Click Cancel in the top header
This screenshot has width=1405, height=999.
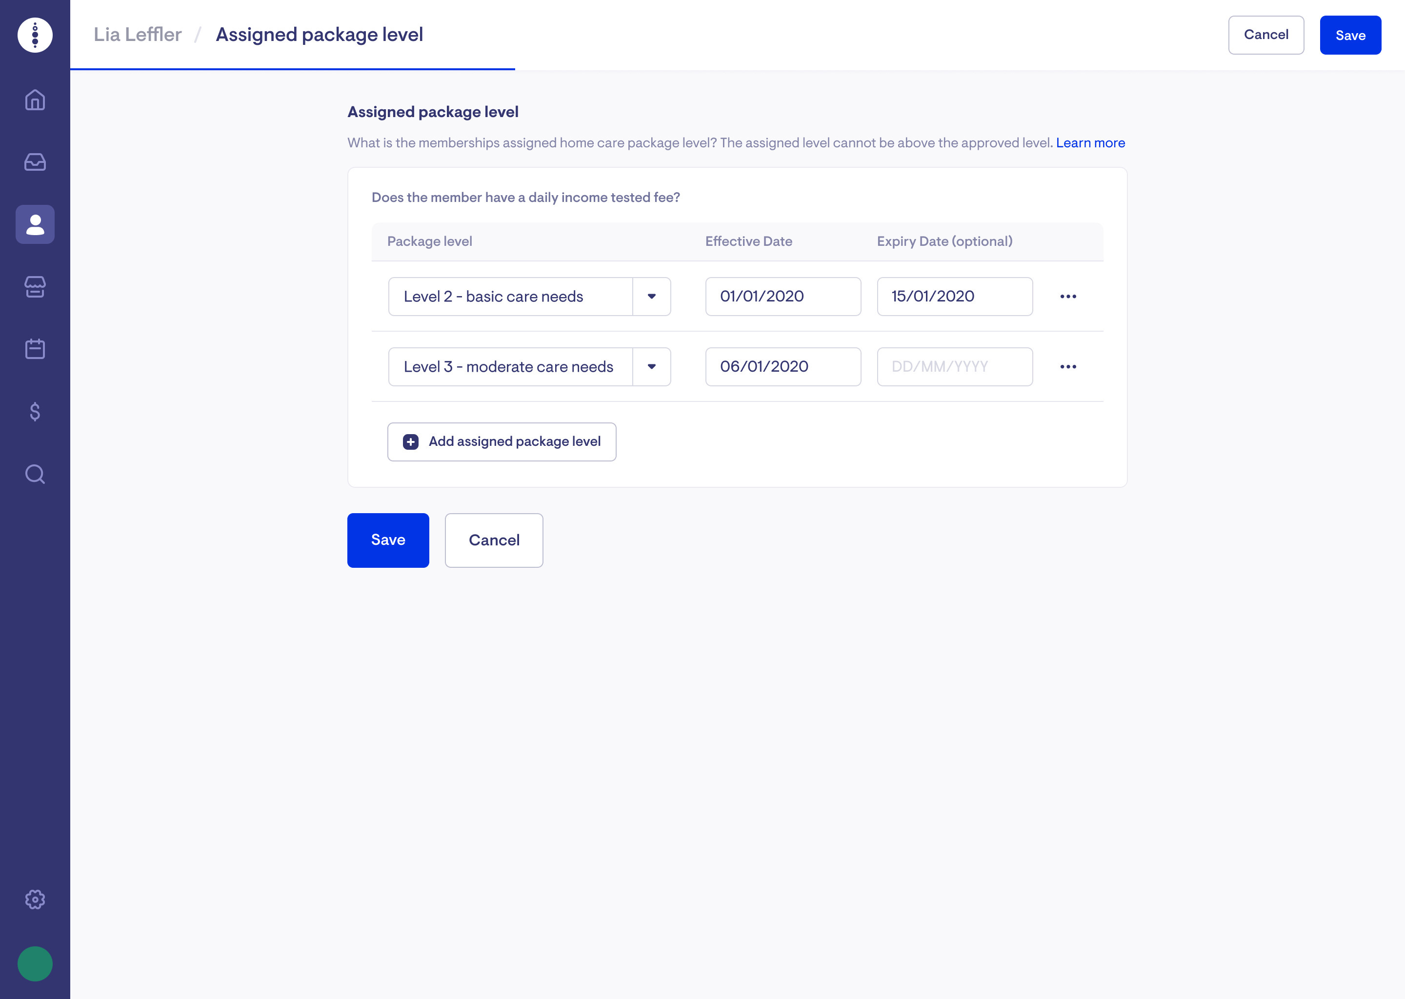tap(1266, 35)
